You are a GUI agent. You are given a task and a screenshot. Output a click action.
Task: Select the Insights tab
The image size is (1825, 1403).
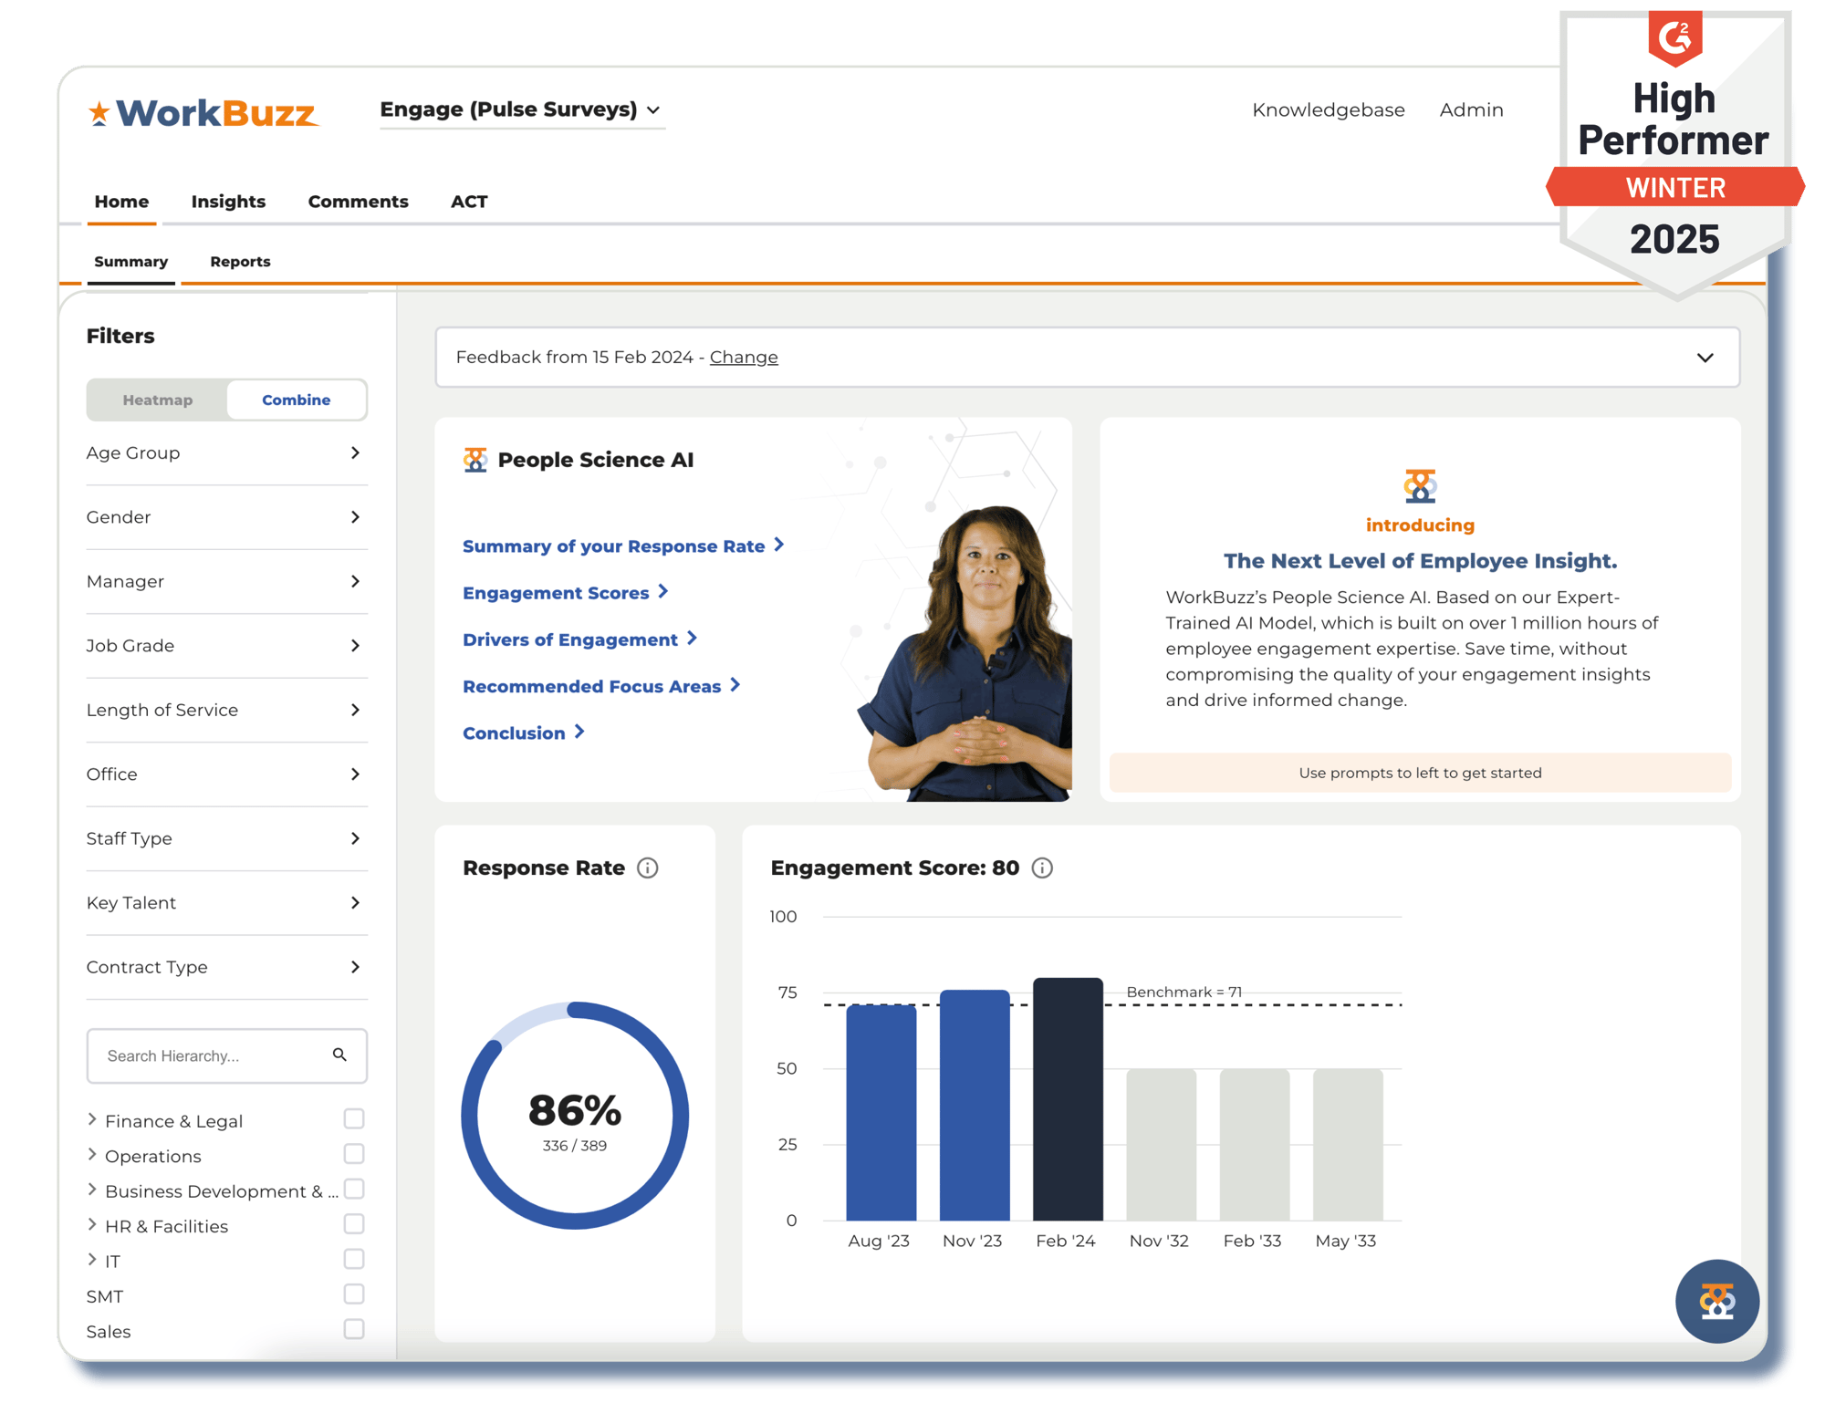[227, 201]
